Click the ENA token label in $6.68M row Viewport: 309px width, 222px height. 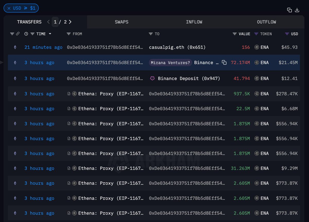264,109
